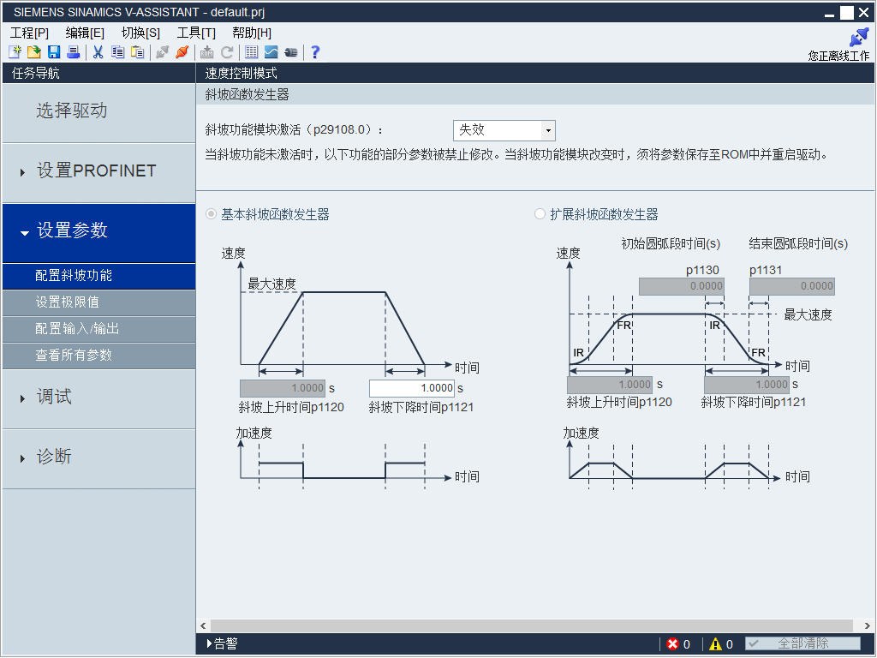The image size is (877, 658).
Task: Click the gray go-offline connector icon
Action: pos(163,52)
